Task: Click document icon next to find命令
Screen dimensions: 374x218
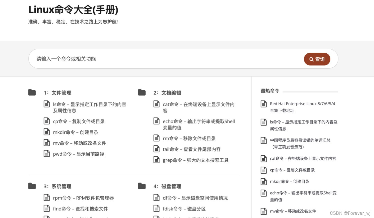Action: tap(47, 208)
